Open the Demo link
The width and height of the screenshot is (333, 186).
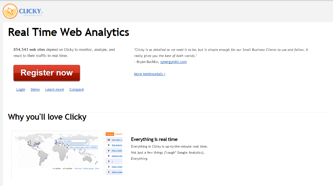click(35, 90)
